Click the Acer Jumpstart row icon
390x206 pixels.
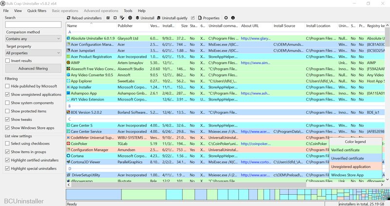coord(68,51)
